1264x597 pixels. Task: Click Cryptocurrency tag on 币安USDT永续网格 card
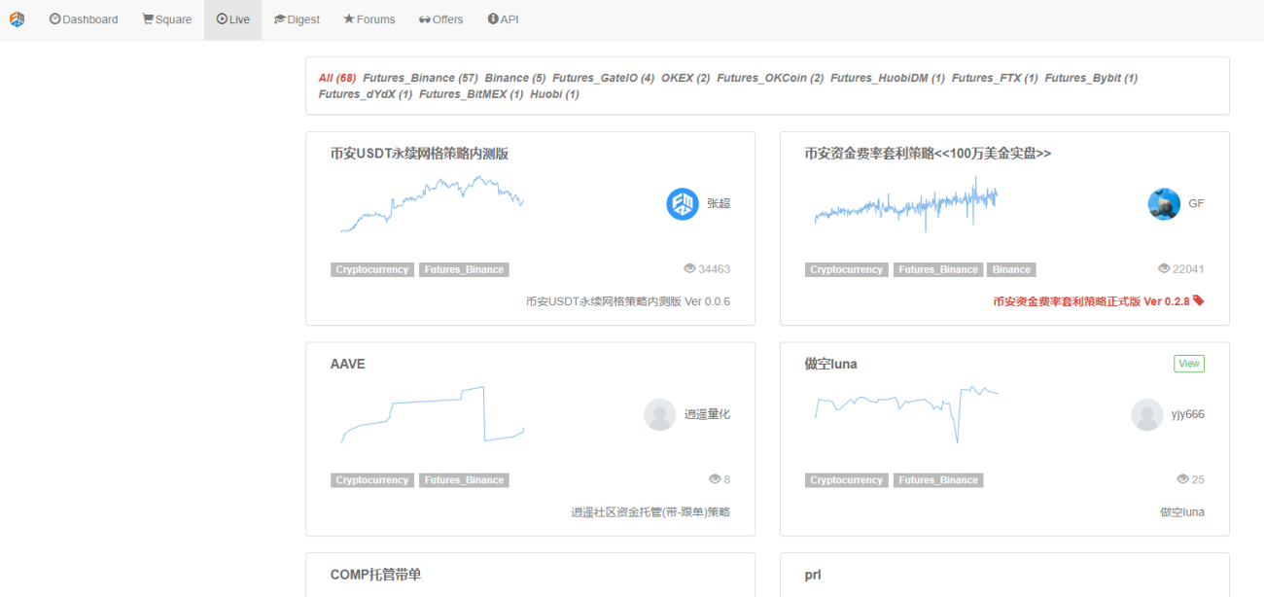pos(372,269)
